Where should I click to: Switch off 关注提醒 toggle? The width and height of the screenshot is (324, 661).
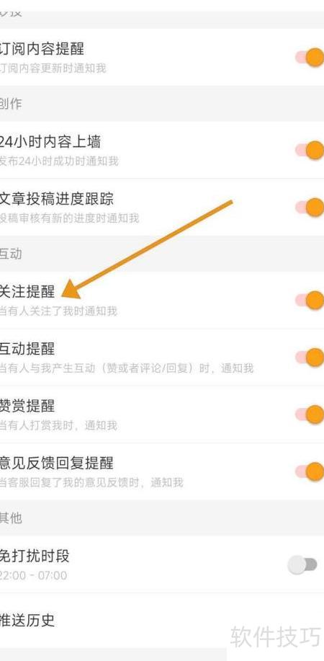tap(310, 300)
